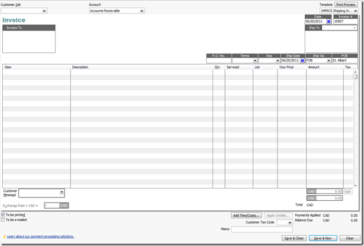Screen dimensions: 364x246
Task: Click the item table scrollbar thumb
Action: point(355,77)
